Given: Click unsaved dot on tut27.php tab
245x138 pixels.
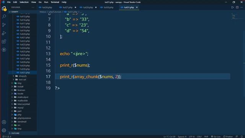Looking at the screenshot, I should (x=75, y=7).
